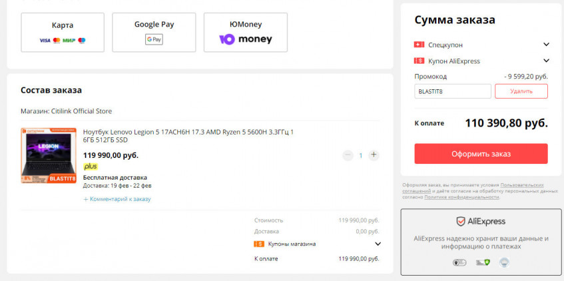Click the Доставка: 19 фев - 22 фев text

(x=117, y=186)
